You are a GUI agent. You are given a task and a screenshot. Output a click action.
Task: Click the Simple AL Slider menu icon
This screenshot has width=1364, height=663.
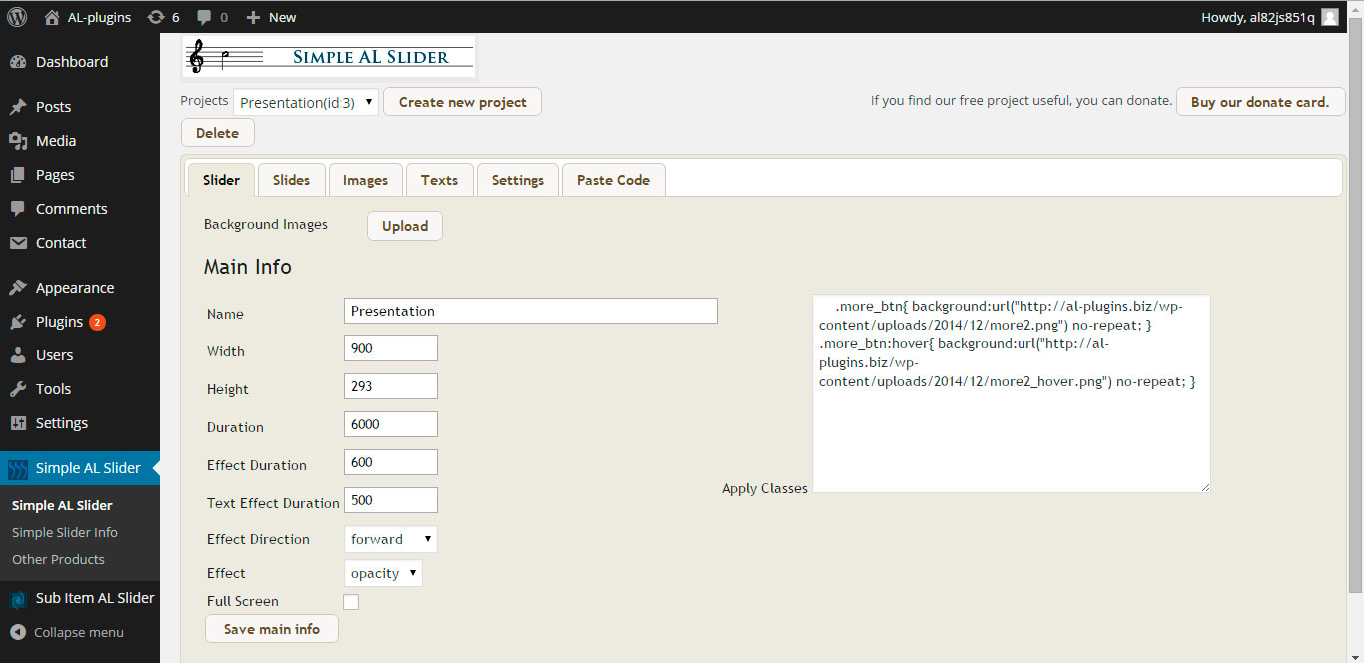tap(18, 468)
